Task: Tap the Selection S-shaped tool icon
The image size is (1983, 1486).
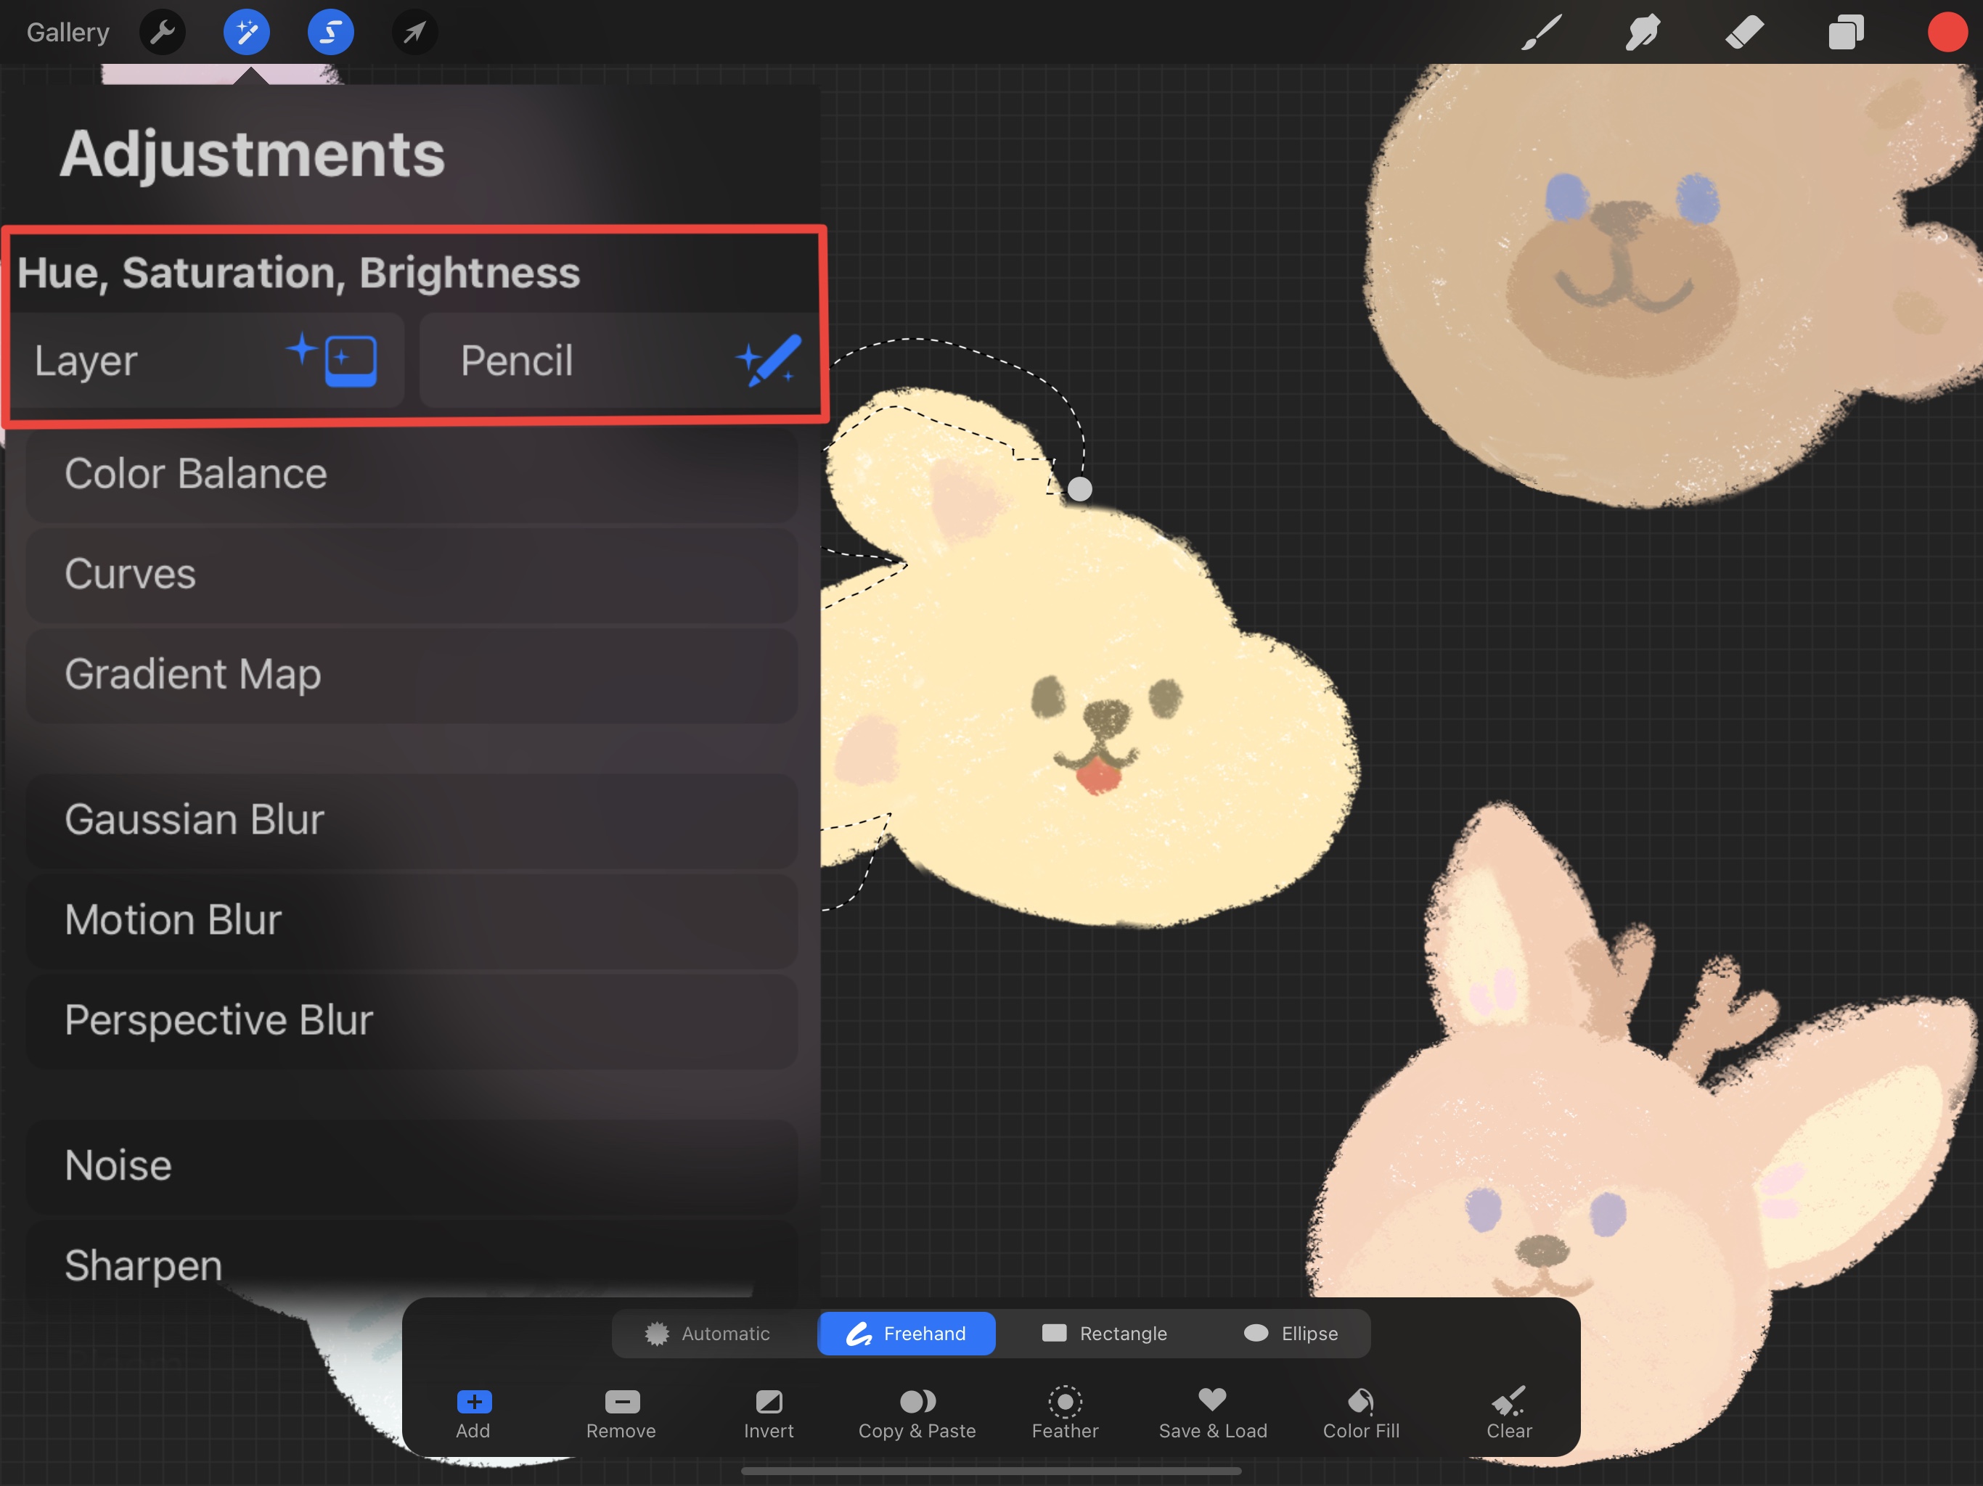Action: pyautogui.click(x=331, y=32)
